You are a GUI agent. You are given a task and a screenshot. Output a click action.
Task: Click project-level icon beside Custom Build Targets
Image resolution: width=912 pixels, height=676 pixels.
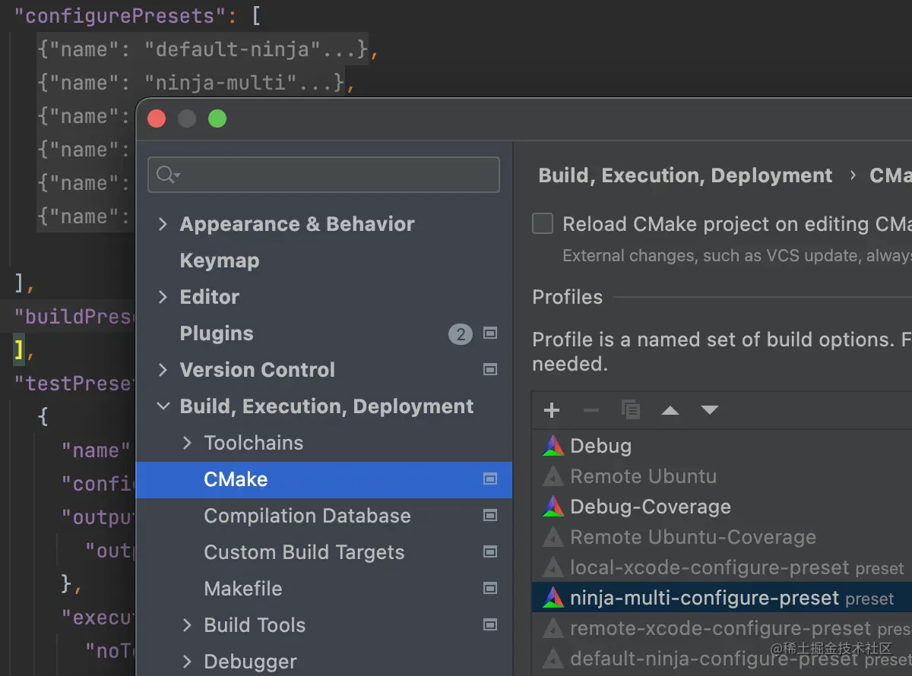point(490,552)
